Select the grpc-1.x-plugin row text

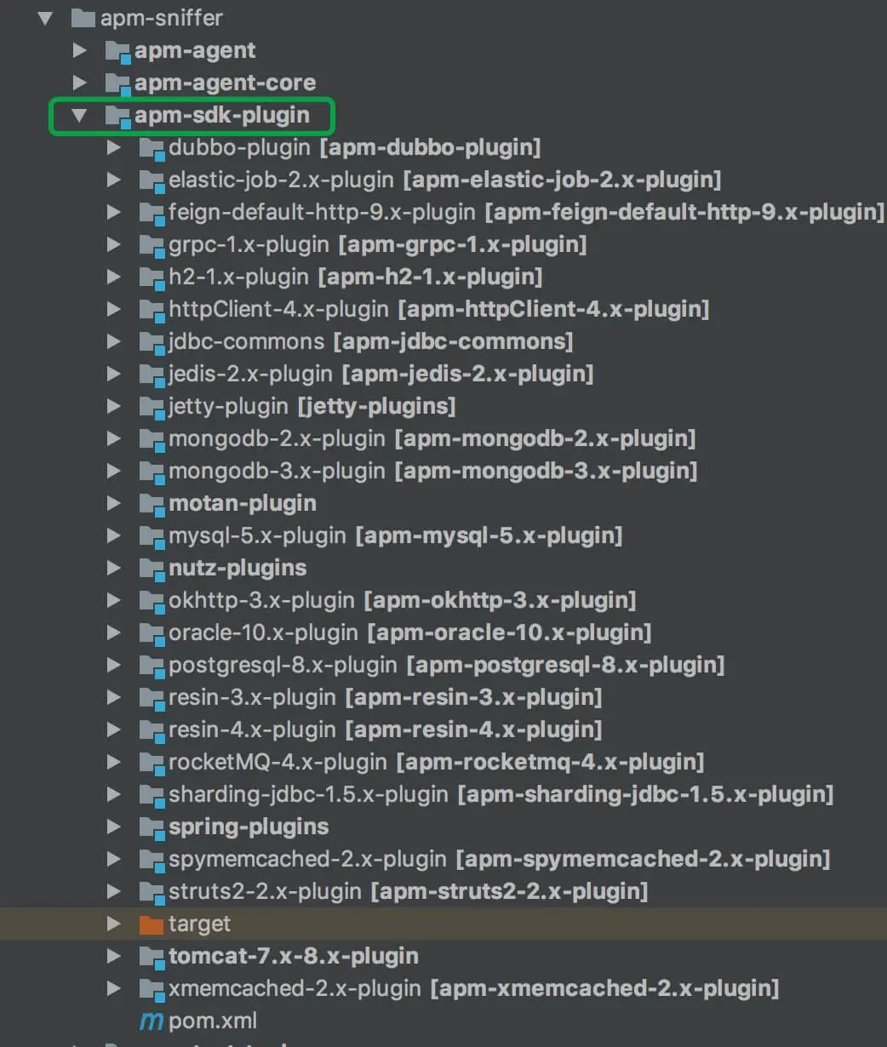coord(378,244)
